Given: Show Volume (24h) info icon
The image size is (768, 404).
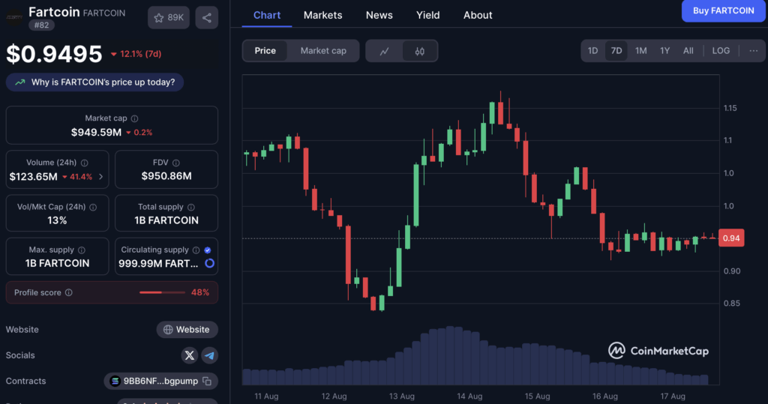Looking at the screenshot, I should click(x=84, y=163).
